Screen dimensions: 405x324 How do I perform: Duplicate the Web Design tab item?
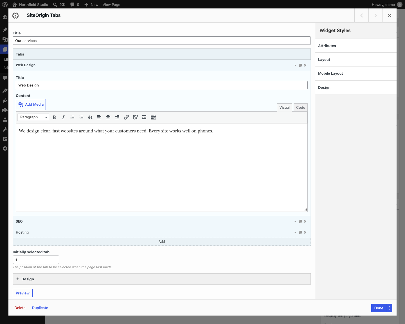300,65
